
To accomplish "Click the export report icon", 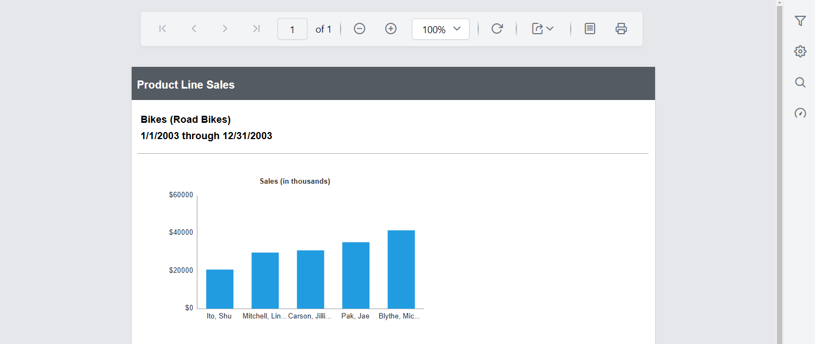I will (538, 28).
